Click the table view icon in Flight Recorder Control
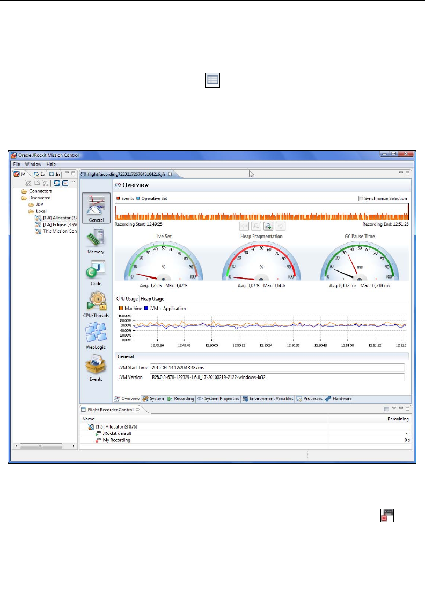Viewport: 425px width, 614px height. [x=386, y=409]
